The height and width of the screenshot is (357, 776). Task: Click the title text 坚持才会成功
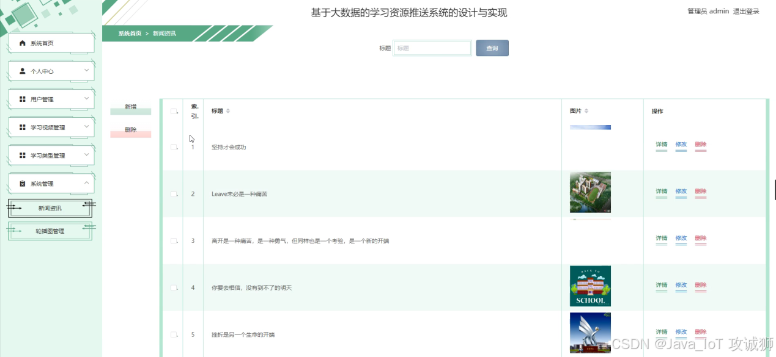(x=229, y=147)
